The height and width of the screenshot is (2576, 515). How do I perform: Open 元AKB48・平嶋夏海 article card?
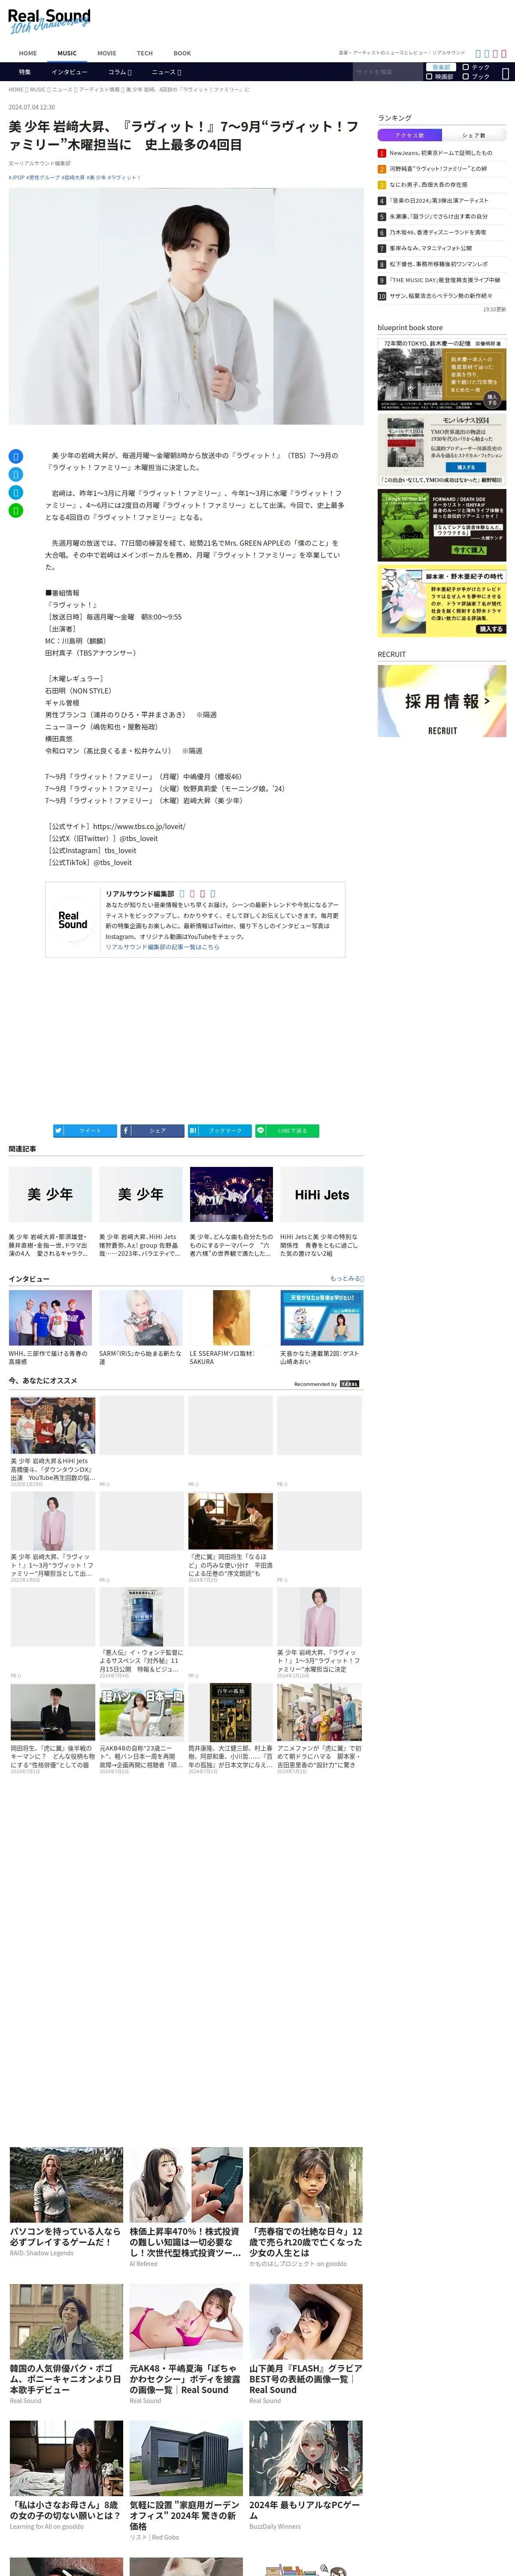coord(186,2346)
